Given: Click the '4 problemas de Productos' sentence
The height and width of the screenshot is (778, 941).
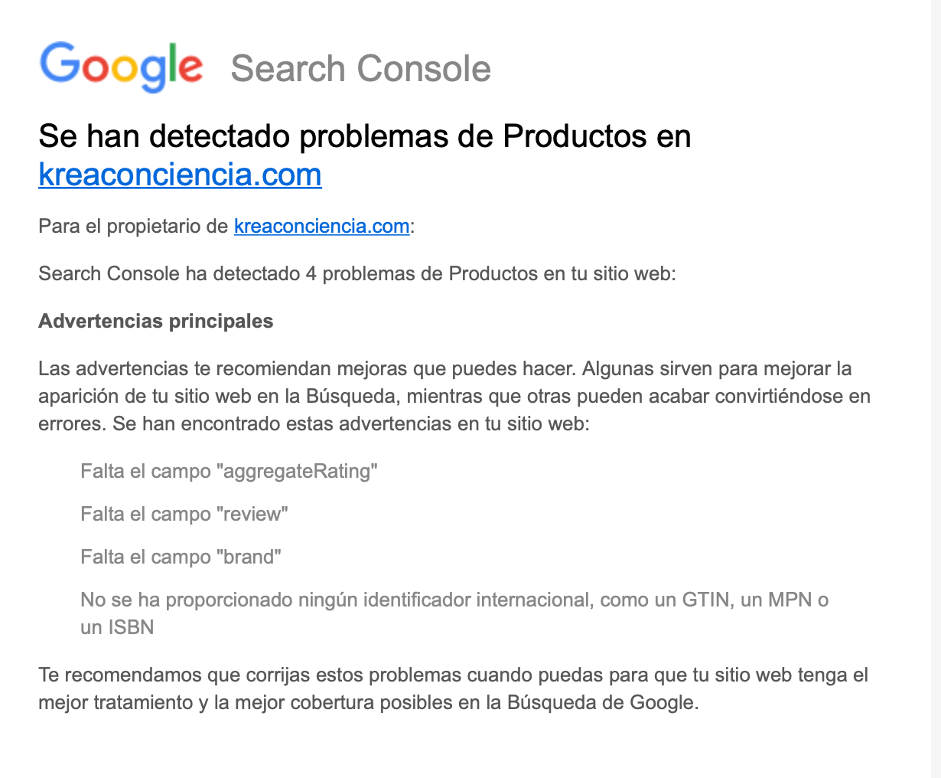Looking at the screenshot, I should [x=357, y=273].
